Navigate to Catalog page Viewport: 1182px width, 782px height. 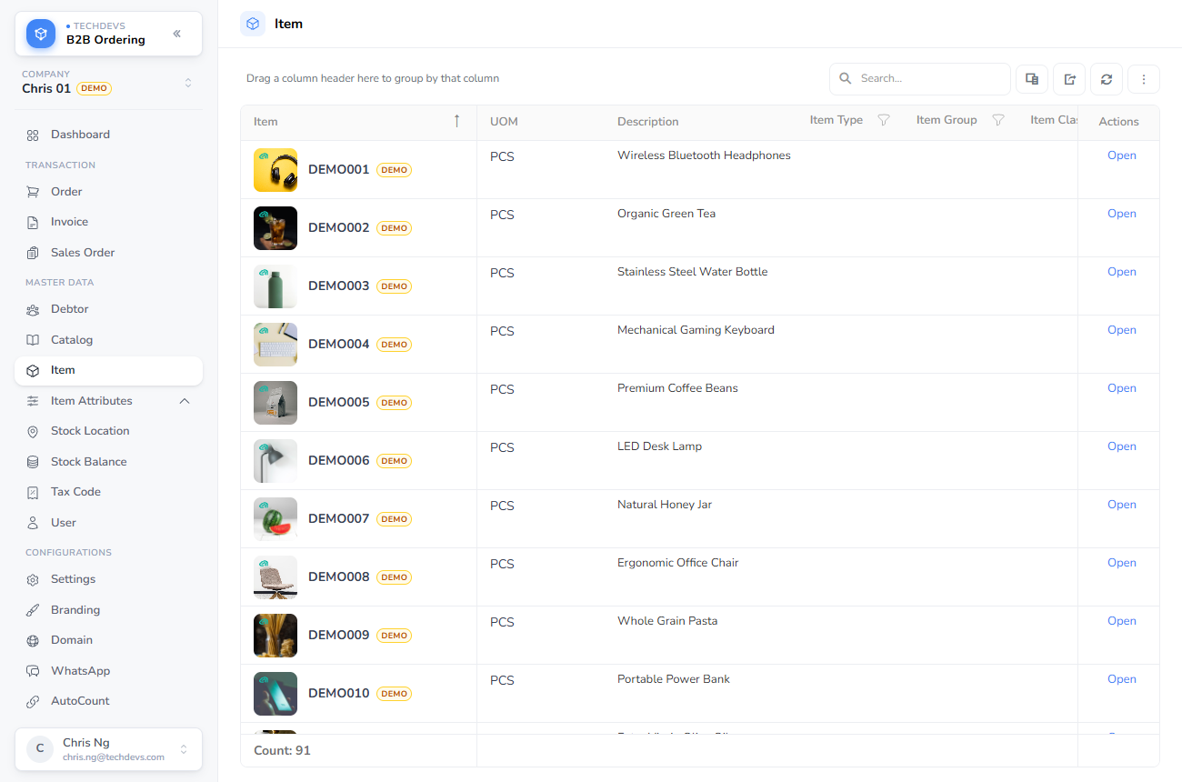pyautogui.click(x=108, y=340)
